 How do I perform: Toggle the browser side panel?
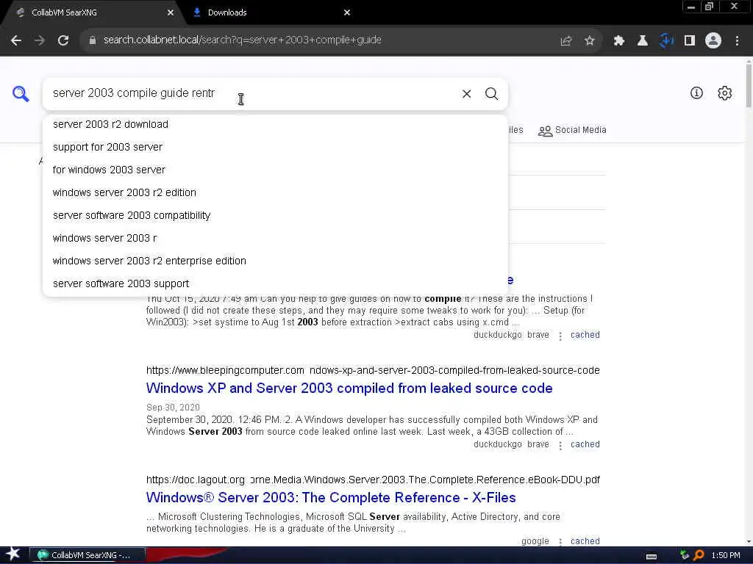690,40
